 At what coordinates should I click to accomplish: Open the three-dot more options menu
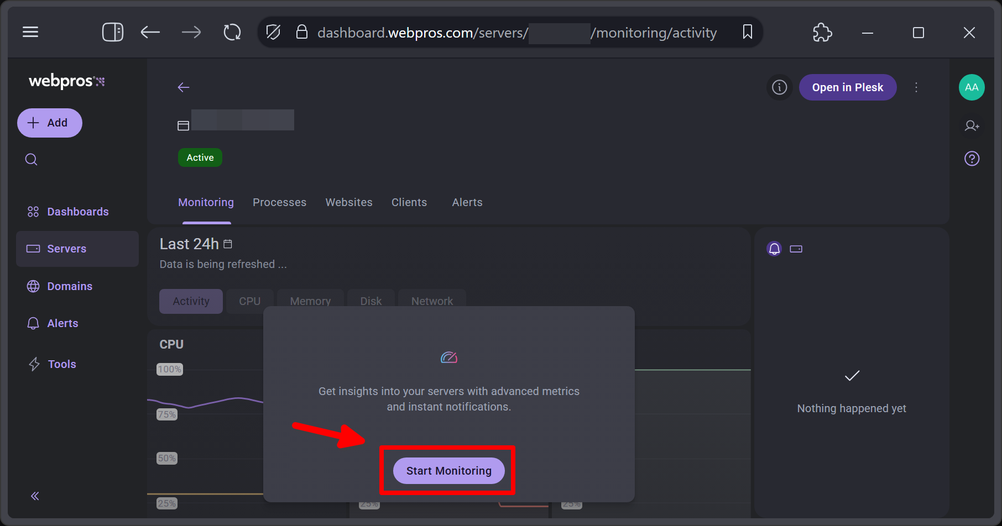[916, 87]
